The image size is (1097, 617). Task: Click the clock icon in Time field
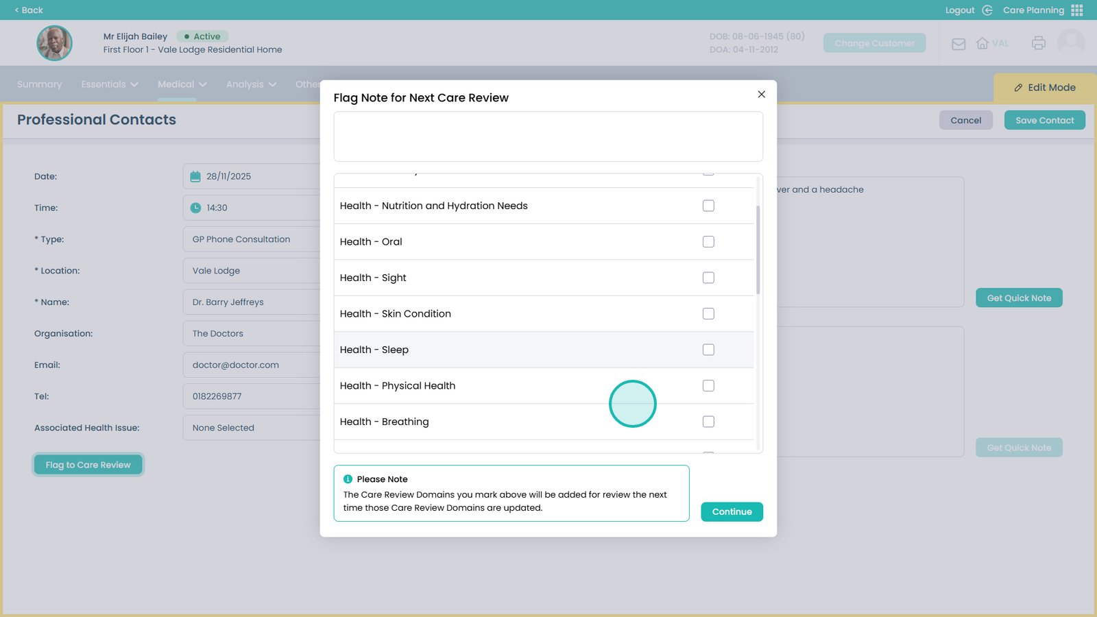[195, 208]
